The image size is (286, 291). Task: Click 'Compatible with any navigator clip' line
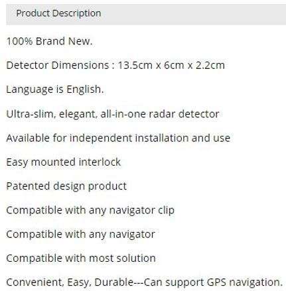pyautogui.click(x=90, y=210)
